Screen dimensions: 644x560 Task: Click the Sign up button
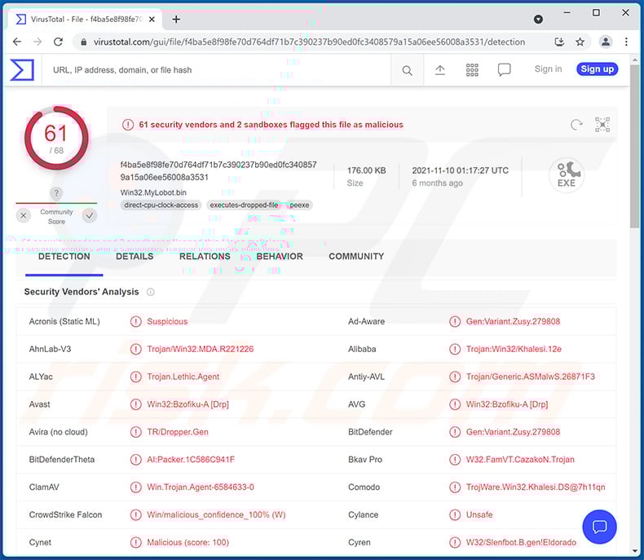coord(597,69)
